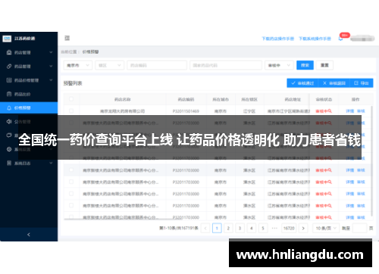The height and width of the screenshot is (274, 379).
Task: Click the 江苏药价通 logo icon
Action: 7,39
